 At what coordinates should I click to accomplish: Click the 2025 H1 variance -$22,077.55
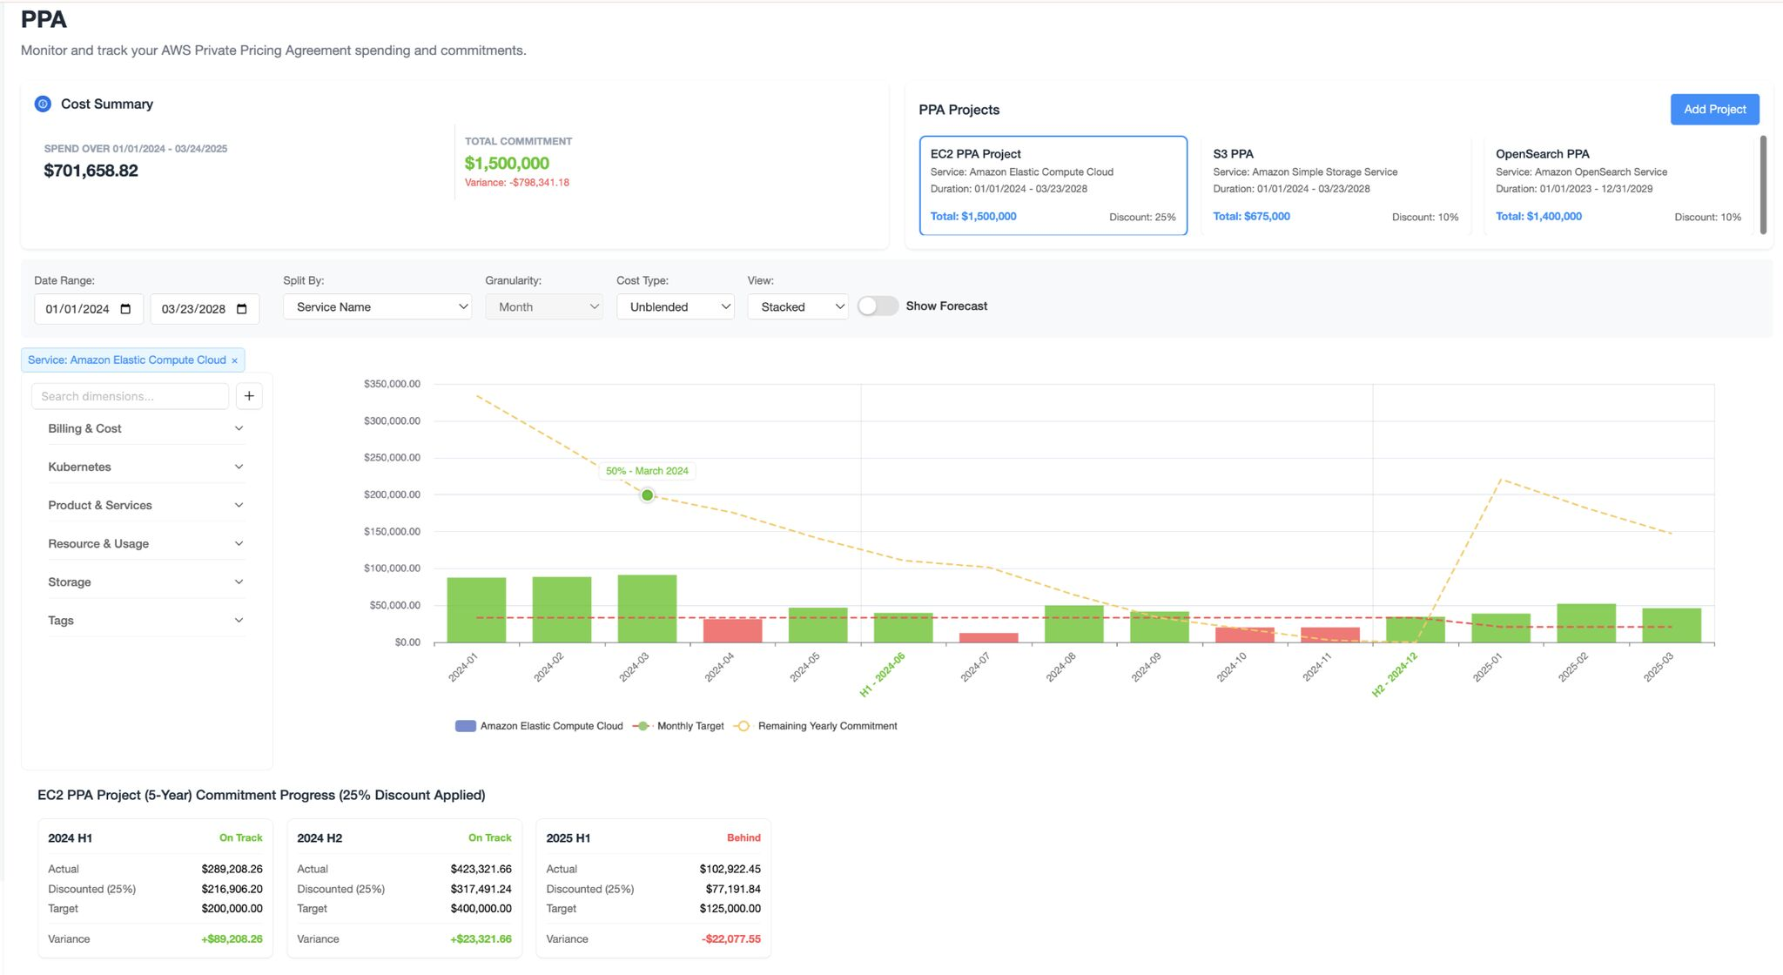(730, 939)
